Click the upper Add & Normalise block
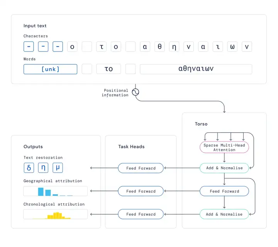The image size is (278, 247). tap(224, 168)
